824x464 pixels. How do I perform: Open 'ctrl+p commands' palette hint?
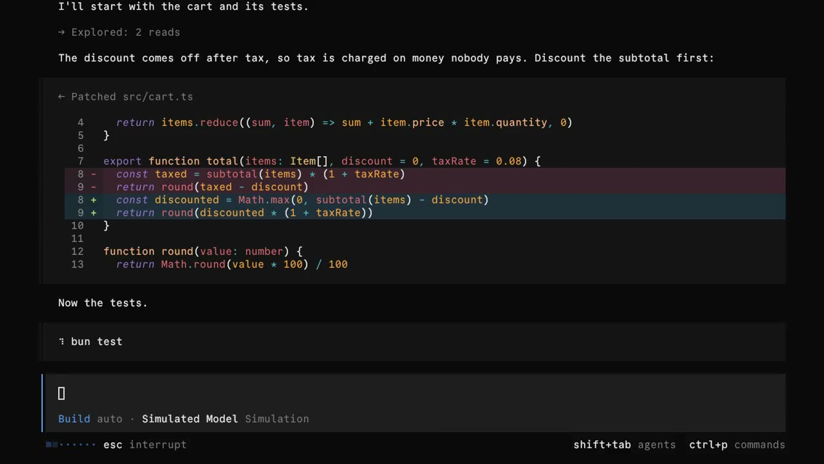tap(737, 444)
